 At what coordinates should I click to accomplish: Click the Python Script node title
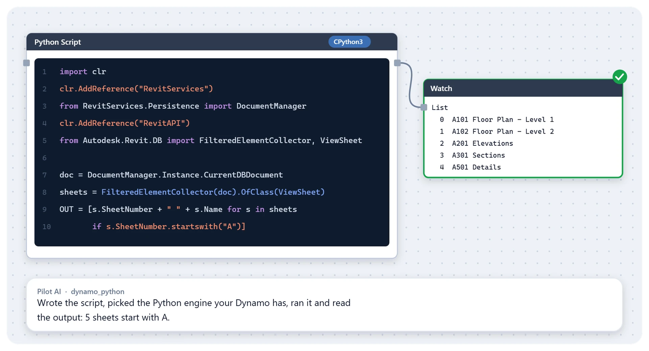(57, 42)
